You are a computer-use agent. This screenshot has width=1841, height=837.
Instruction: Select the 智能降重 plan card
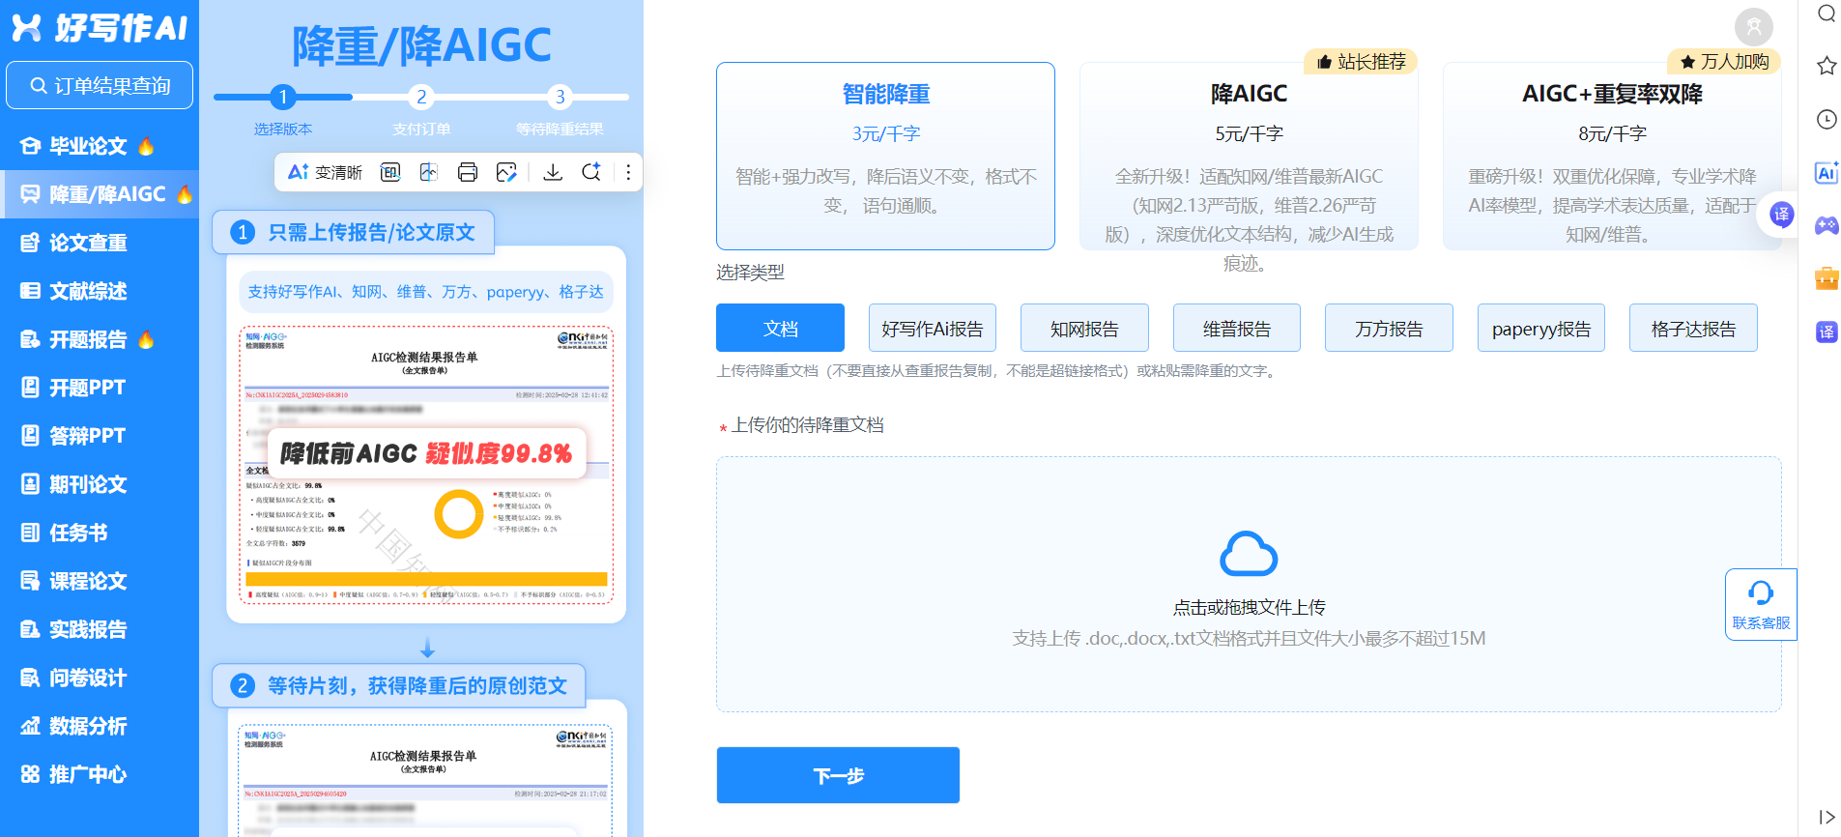click(885, 156)
